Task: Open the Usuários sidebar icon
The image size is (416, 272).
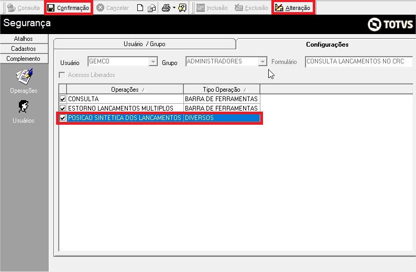Action: pos(24,112)
